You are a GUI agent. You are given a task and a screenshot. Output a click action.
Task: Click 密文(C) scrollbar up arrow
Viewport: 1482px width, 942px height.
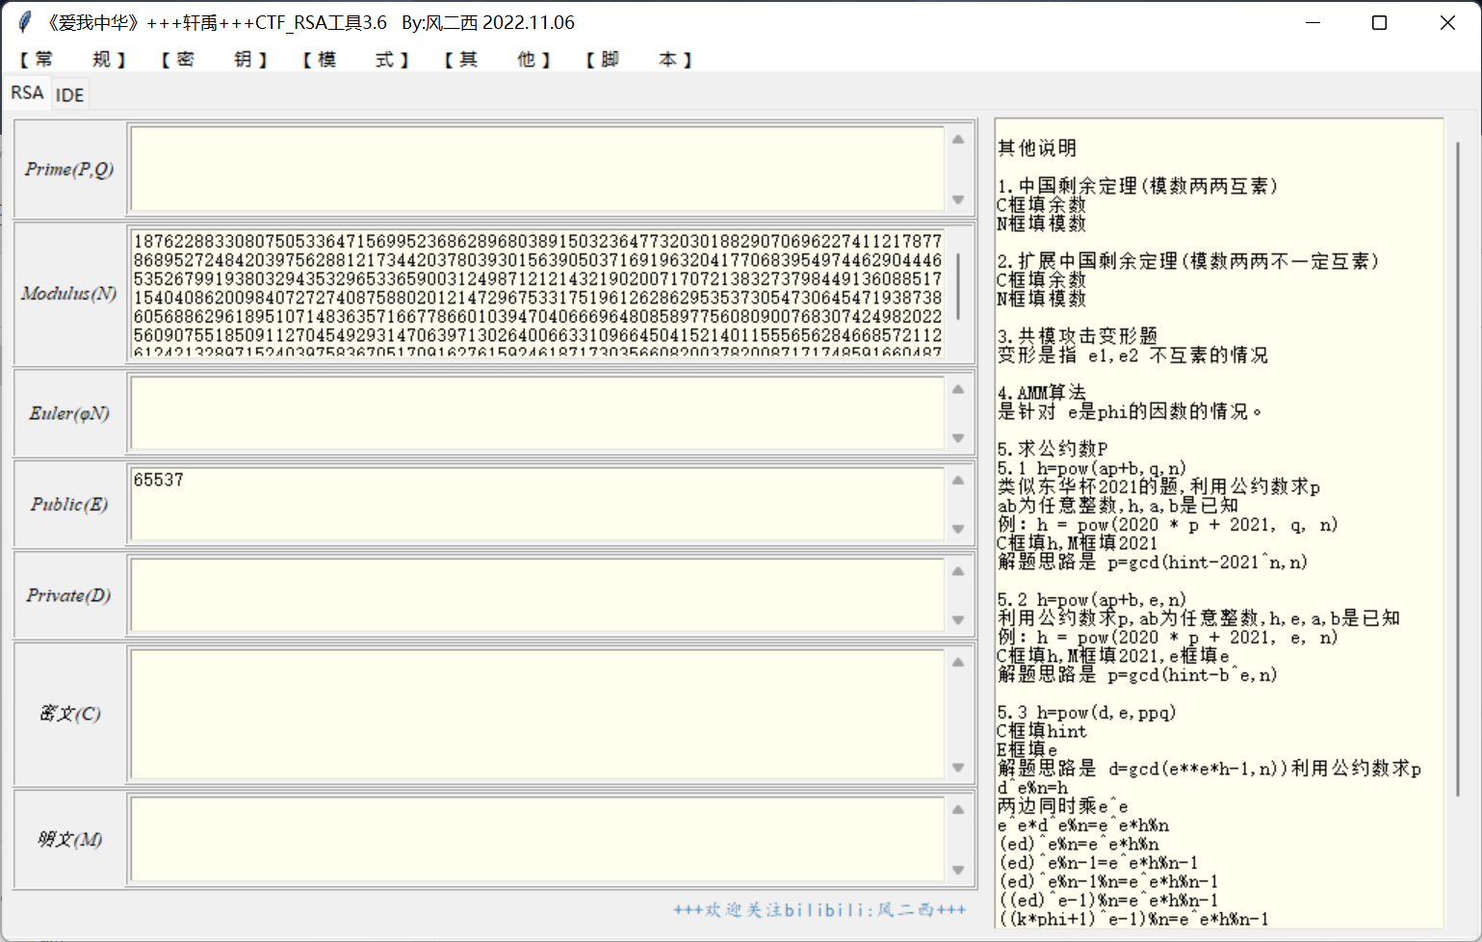click(x=958, y=662)
